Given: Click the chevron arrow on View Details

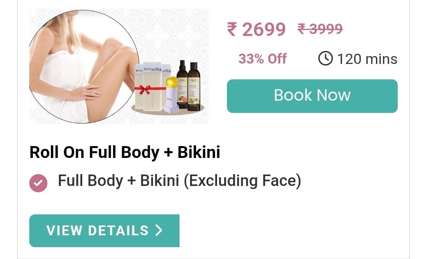Looking at the screenshot, I should (159, 230).
